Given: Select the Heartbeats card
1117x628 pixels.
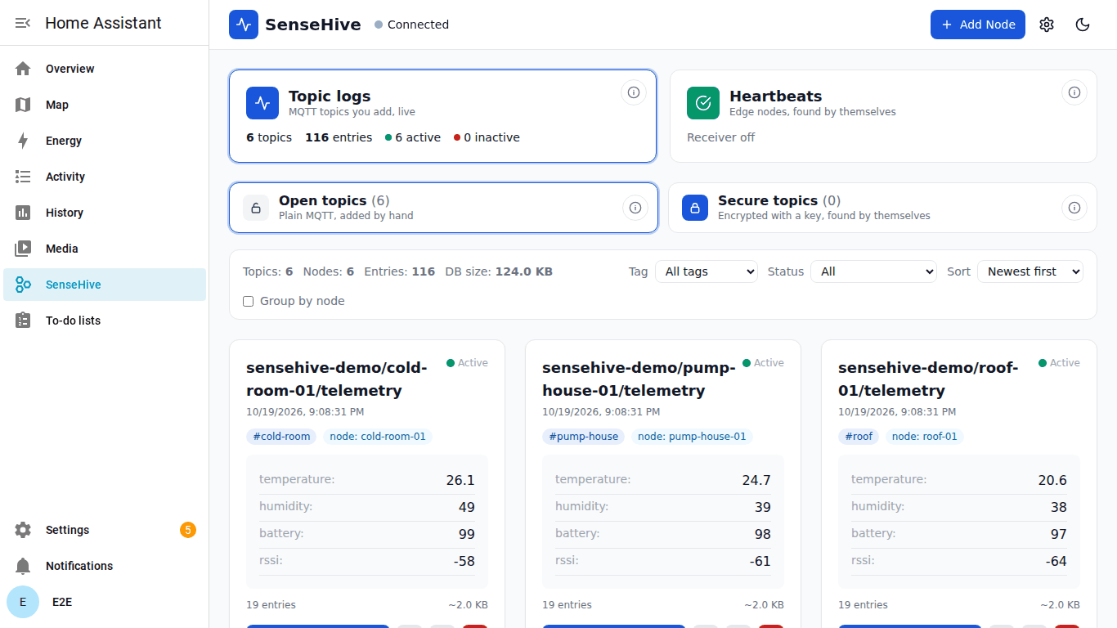Looking at the screenshot, I should tap(883, 116).
